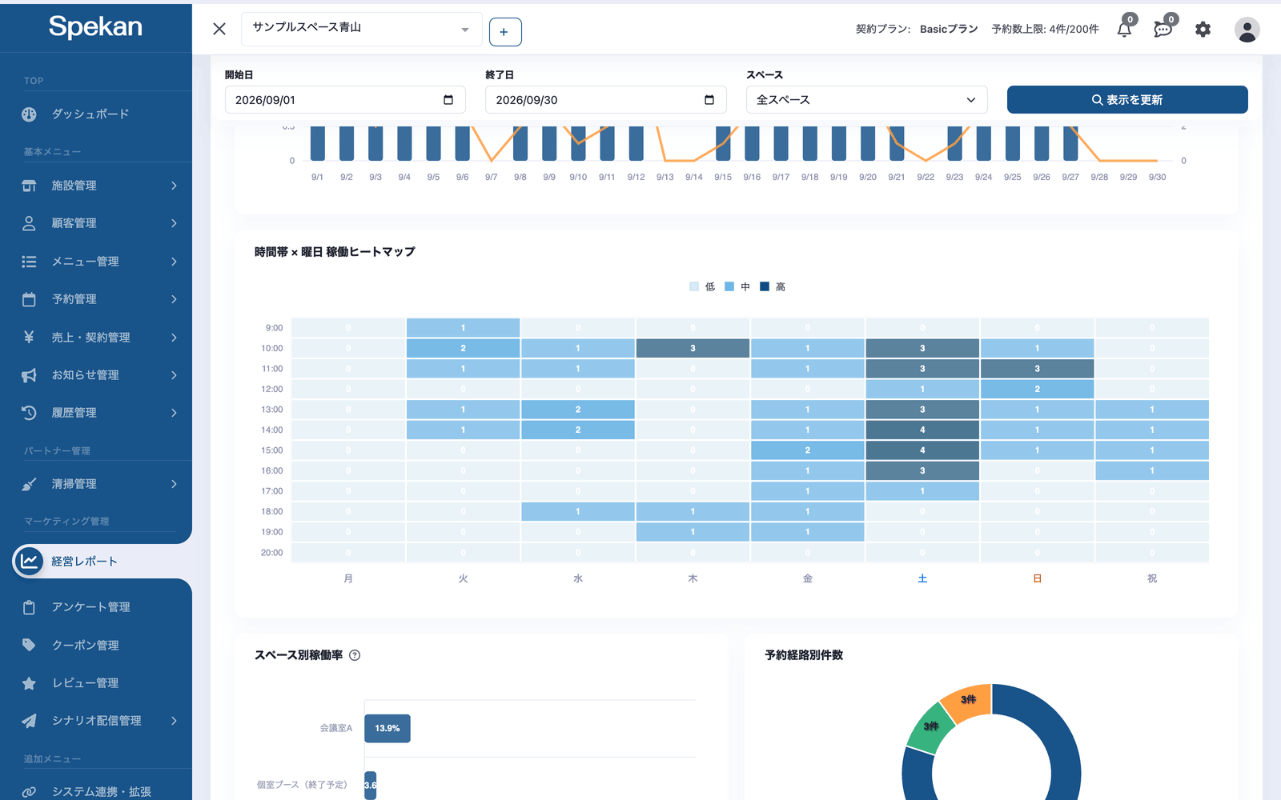Open the end date calendar picker icon

tap(709, 100)
